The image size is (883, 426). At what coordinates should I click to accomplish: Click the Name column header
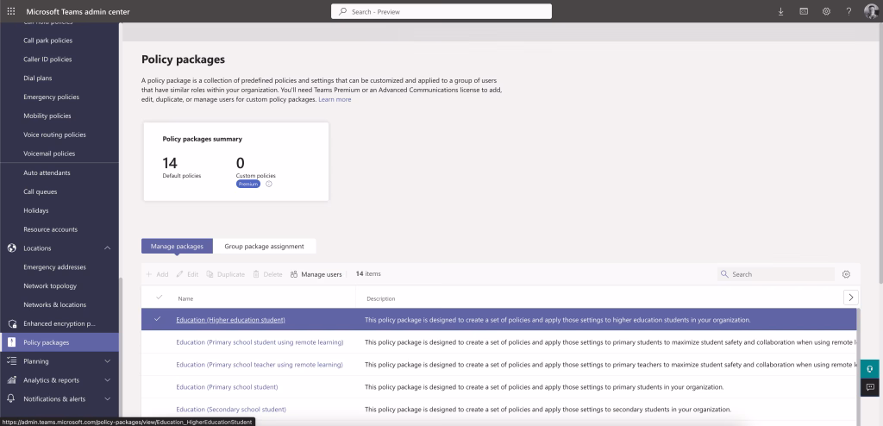click(185, 298)
